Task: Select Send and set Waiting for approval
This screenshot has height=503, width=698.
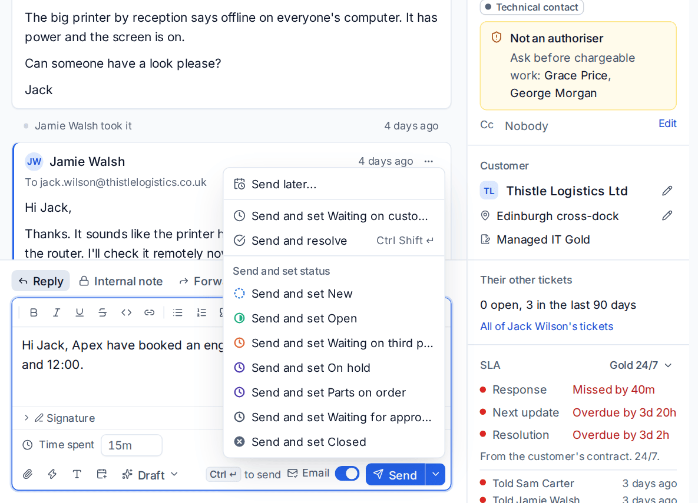Action: (x=334, y=417)
